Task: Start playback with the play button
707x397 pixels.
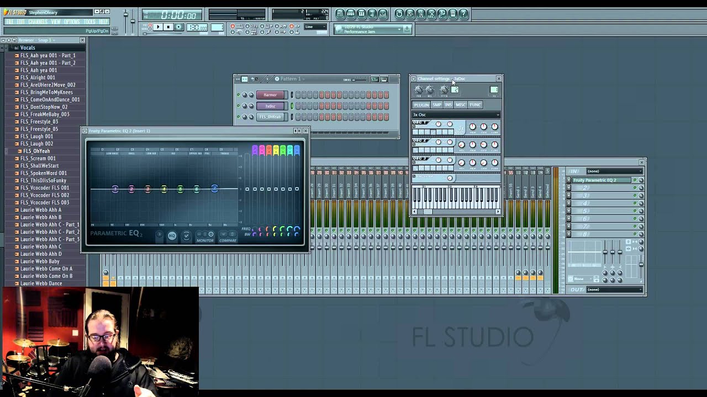Action: coord(158,27)
